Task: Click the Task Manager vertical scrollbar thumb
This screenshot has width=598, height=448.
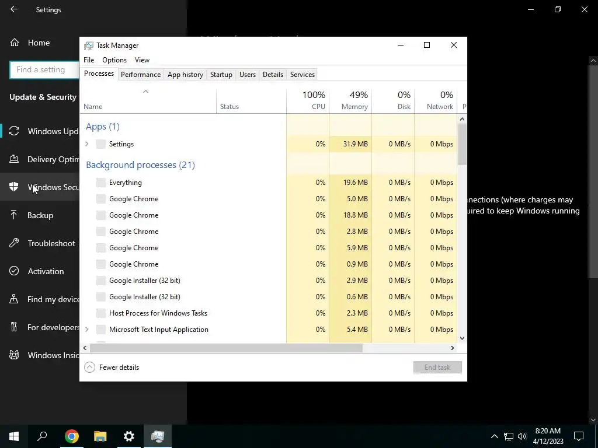Action: pos(462,145)
